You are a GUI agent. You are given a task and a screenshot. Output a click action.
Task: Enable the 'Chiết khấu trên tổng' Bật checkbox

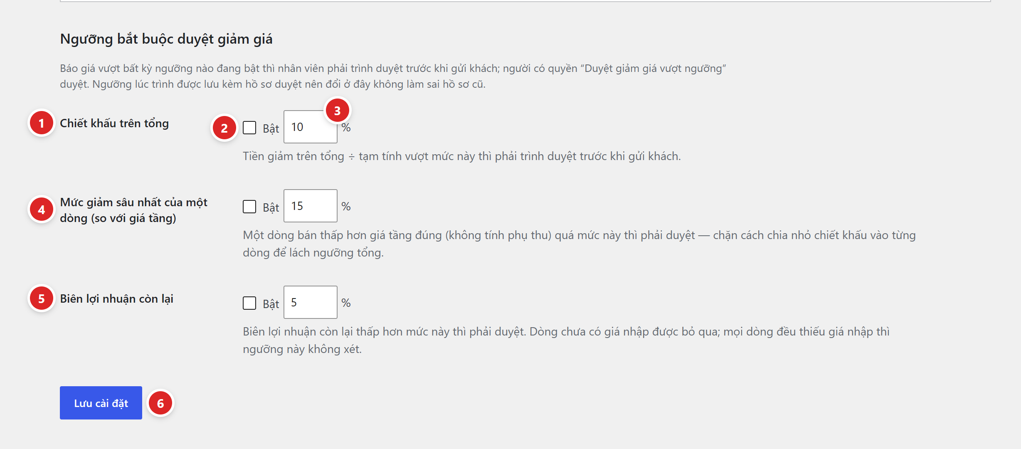point(249,128)
